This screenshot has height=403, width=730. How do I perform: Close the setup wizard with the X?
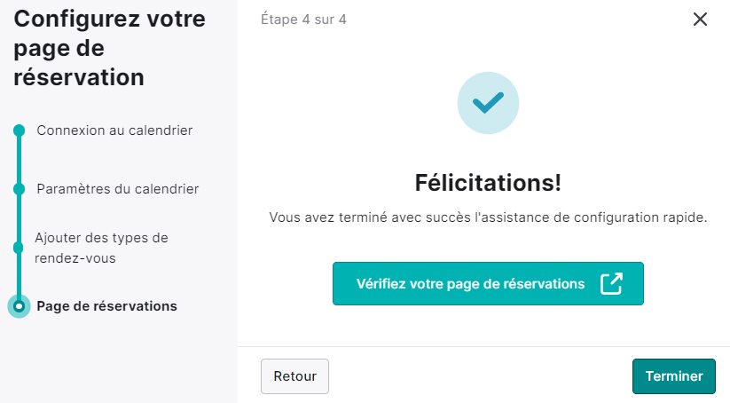click(x=700, y=20)
